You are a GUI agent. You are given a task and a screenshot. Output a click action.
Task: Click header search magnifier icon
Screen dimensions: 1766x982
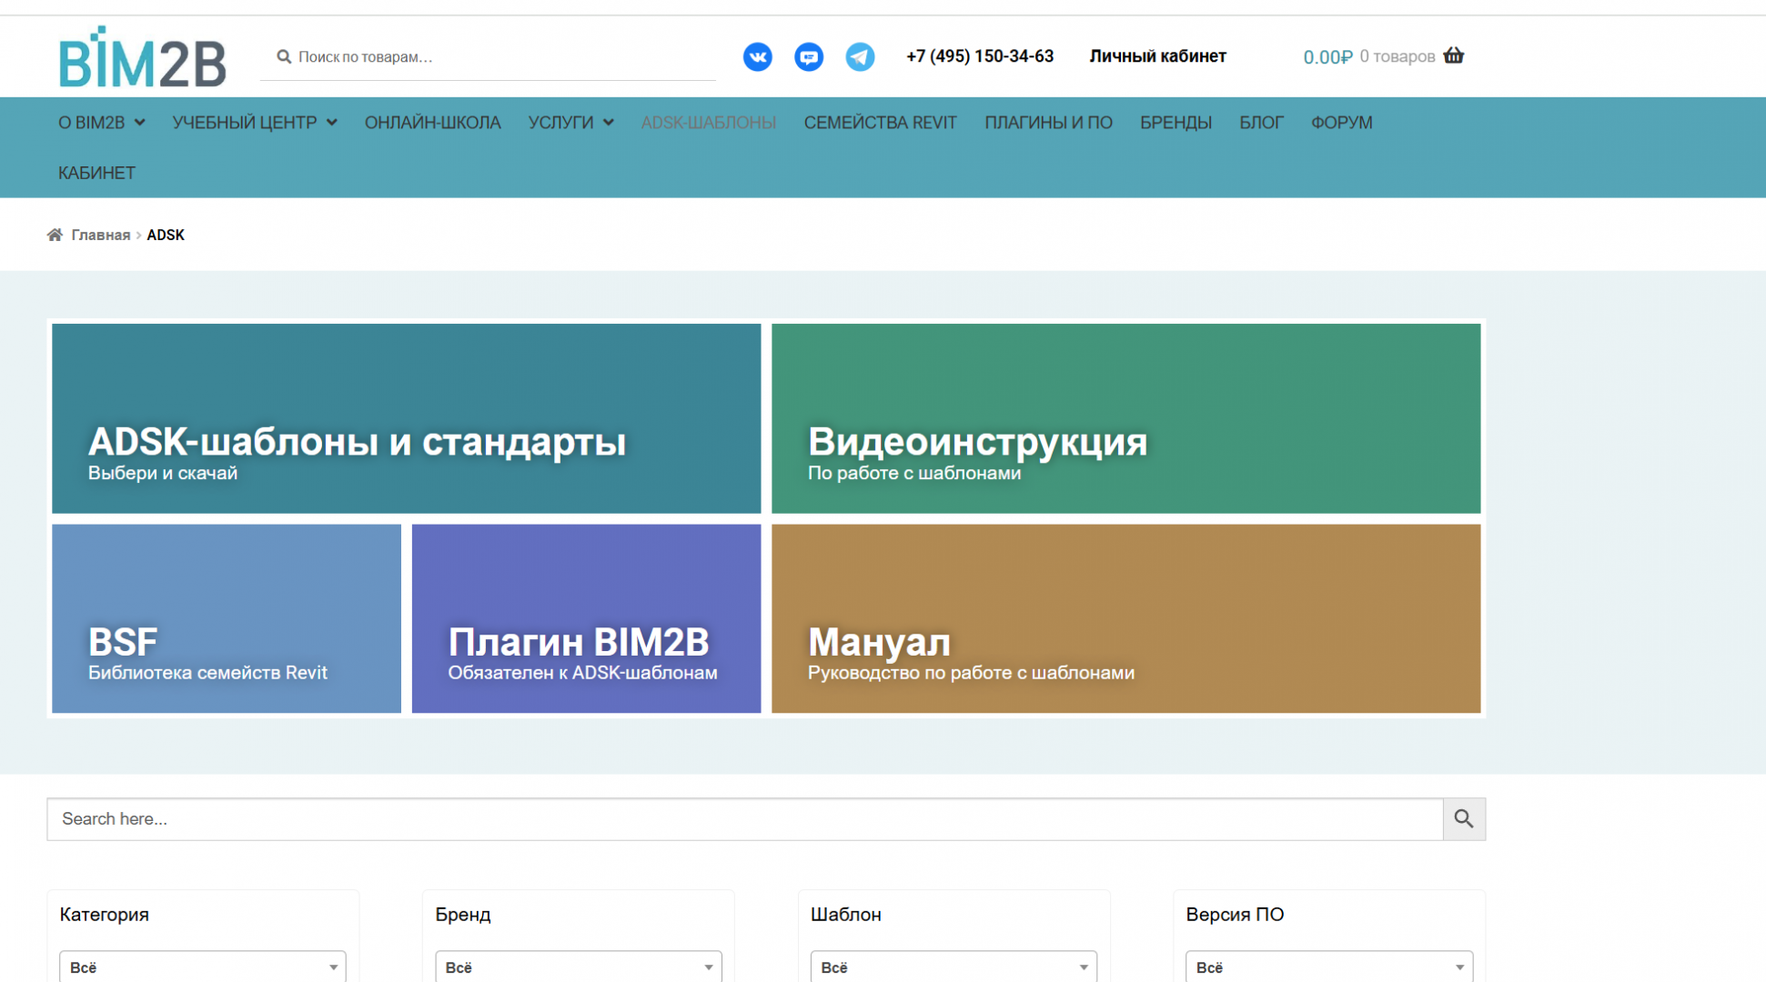(x=284, y=56)
